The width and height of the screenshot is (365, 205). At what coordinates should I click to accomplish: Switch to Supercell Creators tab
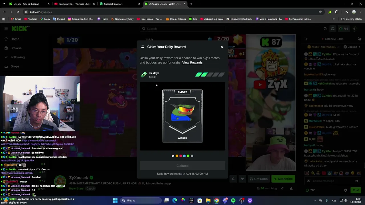[x=120, y=4]
